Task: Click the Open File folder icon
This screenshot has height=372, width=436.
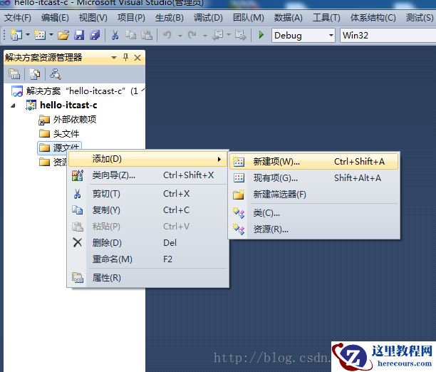Action: tap(63, 36)
